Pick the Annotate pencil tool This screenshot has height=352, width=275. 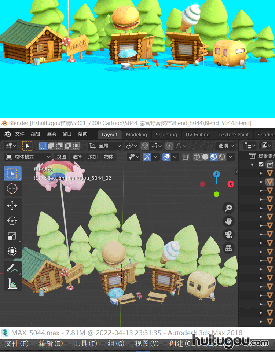coord(12,269)
